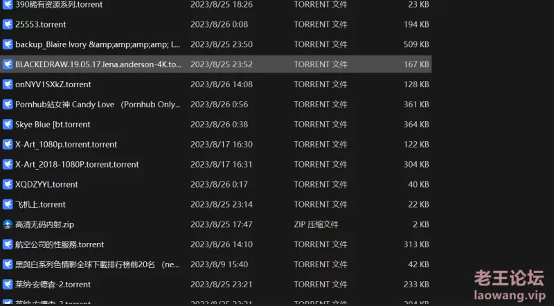Select the file name 390稀有资源系列.torrent
554x306 pixels.
pyautogui.click(x=59, y=5)
